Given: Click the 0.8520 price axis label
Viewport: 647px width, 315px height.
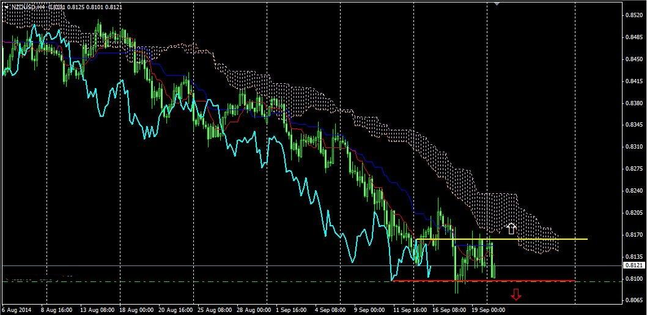Looking at the screenshot, I should [634, 15].
